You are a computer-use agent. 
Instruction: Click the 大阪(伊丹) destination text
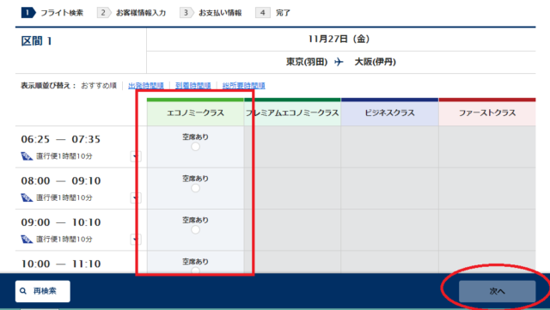376,62
